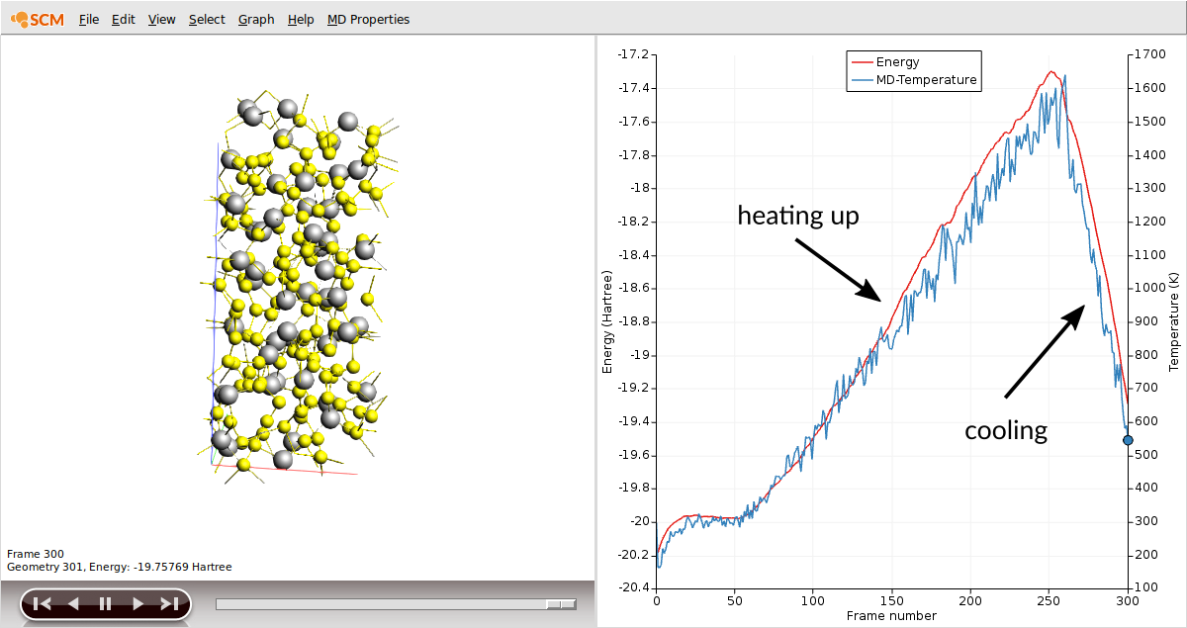
Task: Click the -20.4 energy axis tick
Action: point(632,587)
